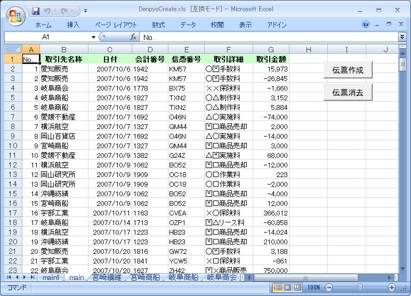Switch to Page Break Preview in the status bar

click(297, 287)
